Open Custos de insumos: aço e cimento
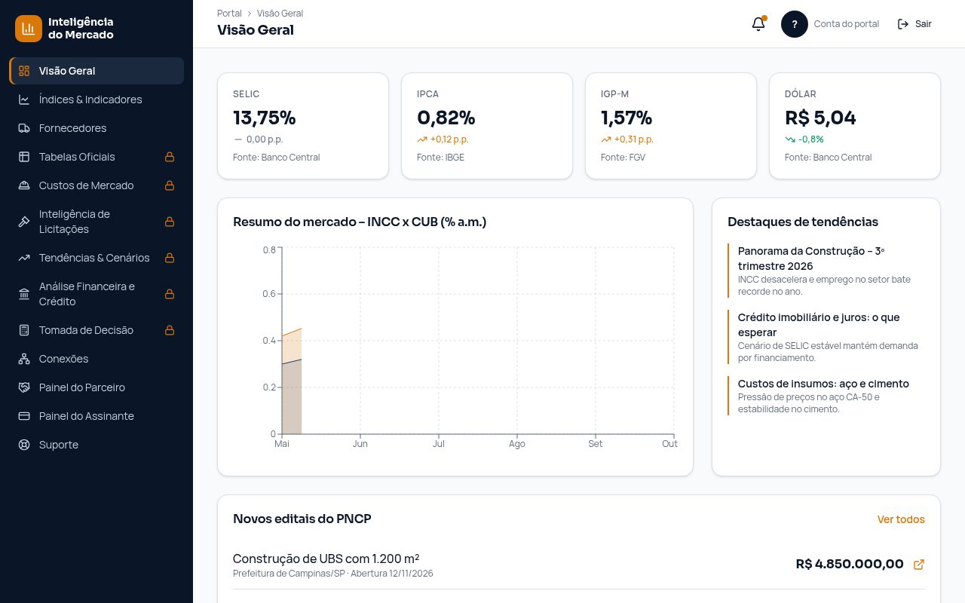The width and height of the screenshot is (965, 603). click(826, 396)
